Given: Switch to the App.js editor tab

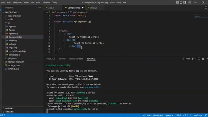Looking at the screenshot, I should pyautogui.click(x=51, y=8).
